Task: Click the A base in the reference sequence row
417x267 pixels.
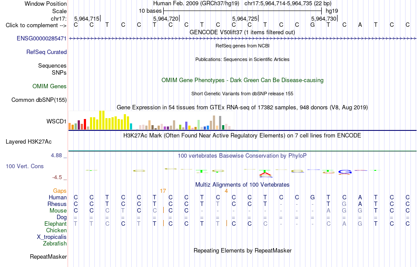Action: pos(360,25)
